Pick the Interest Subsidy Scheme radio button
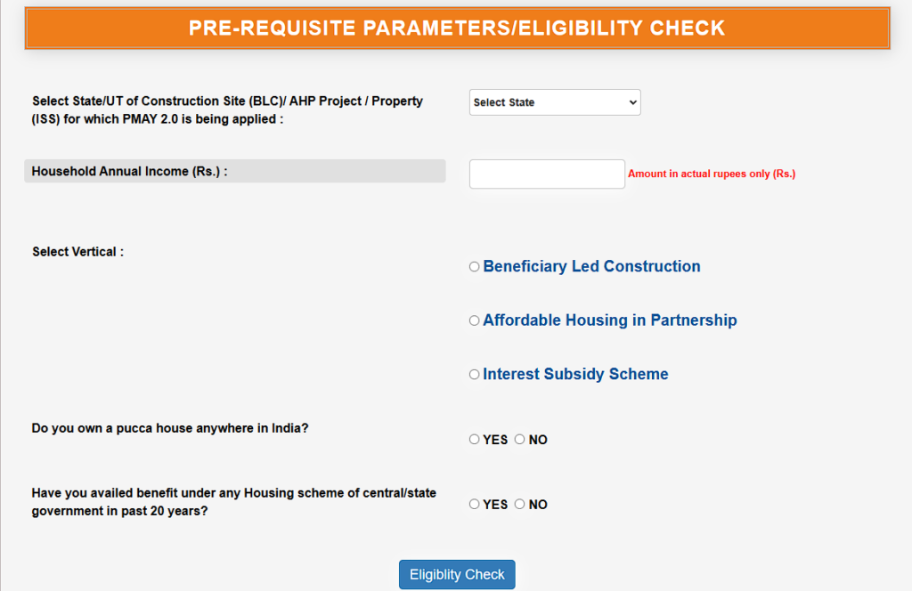The image size is (912, 591). tap(474, 375)
